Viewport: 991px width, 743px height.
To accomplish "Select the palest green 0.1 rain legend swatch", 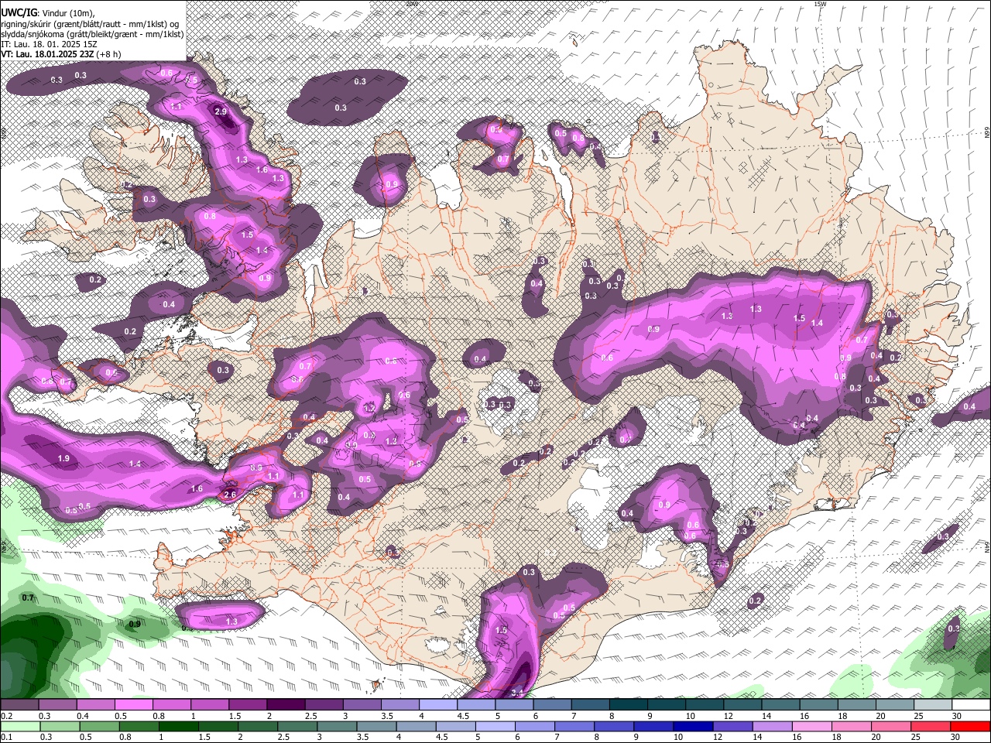I will coord(19,726).
